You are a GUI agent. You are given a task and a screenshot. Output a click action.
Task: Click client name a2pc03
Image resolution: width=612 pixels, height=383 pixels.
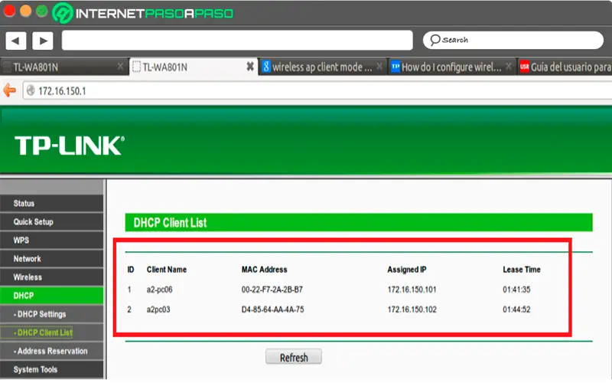[158, 309]
